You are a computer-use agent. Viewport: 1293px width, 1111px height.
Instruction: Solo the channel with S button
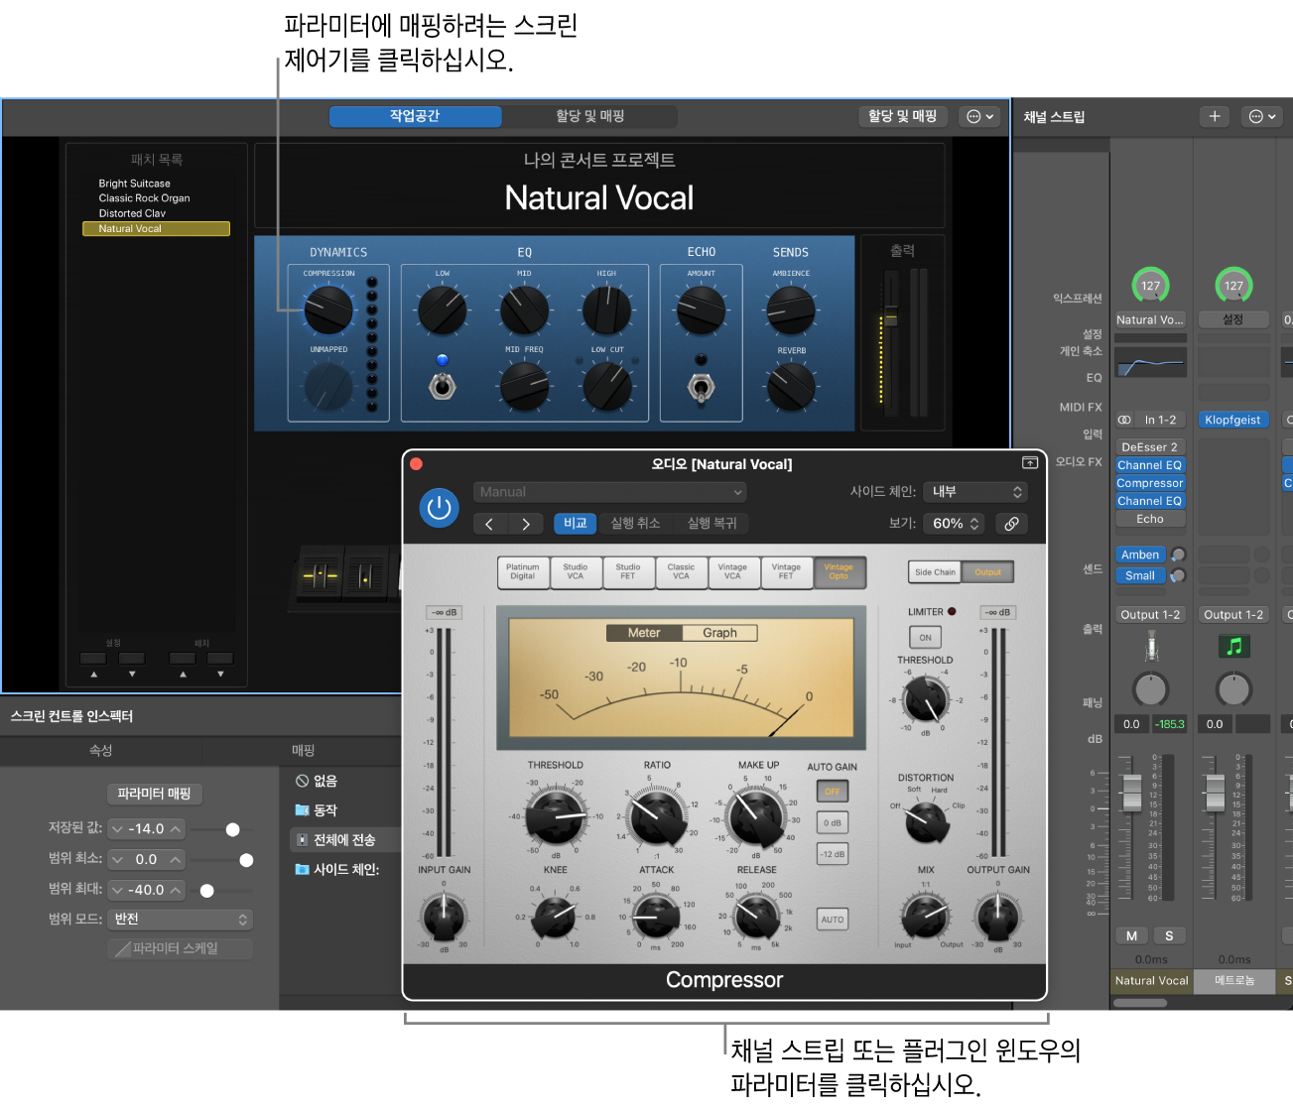coord(1169,935)
